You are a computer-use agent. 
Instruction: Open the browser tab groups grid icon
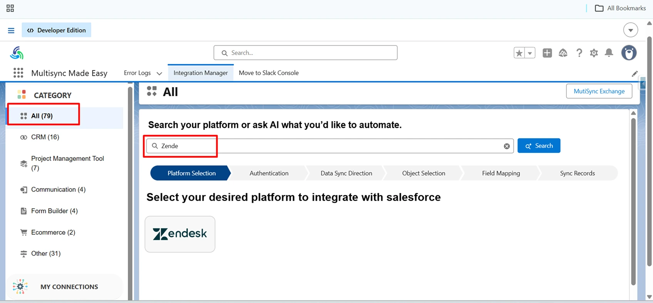click(x=10, y=8)
